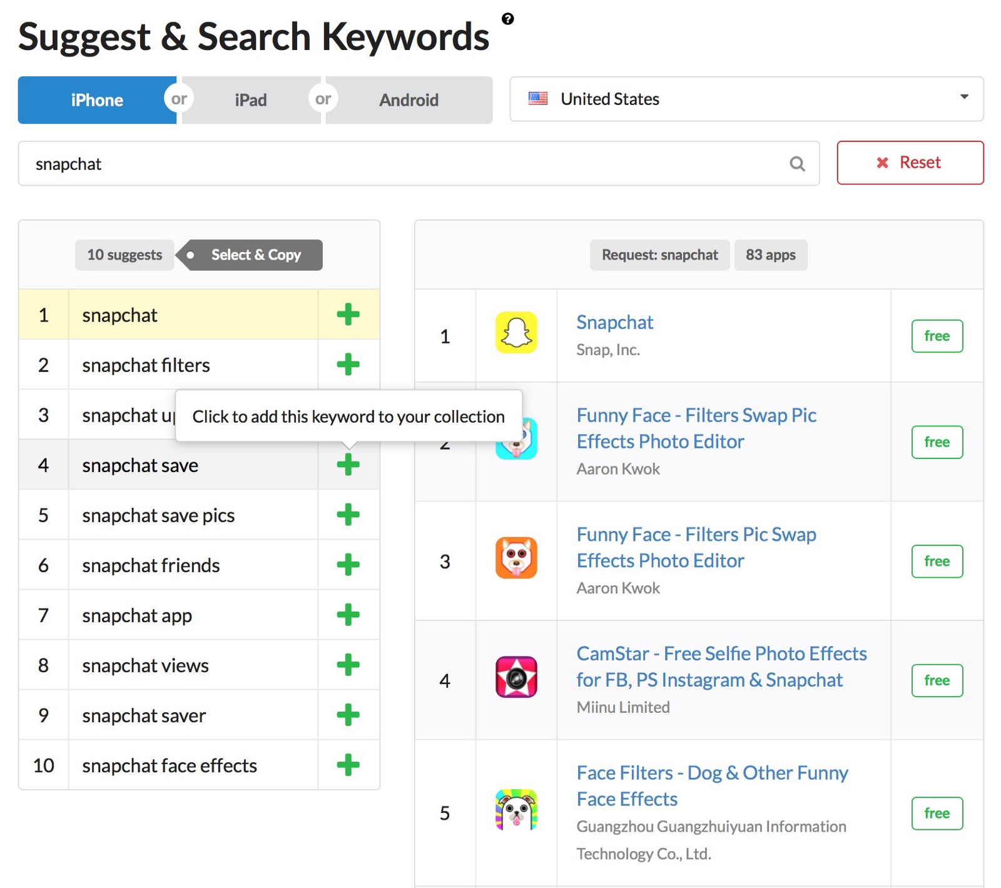Viewport: 1001px width, 888px height.
Task: Click the Snapchat ghost app icon
Action: click(x=516, y=333)
